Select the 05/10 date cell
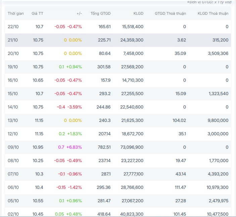236x217 pixels. pyautogui.click(x=13, y=201)
